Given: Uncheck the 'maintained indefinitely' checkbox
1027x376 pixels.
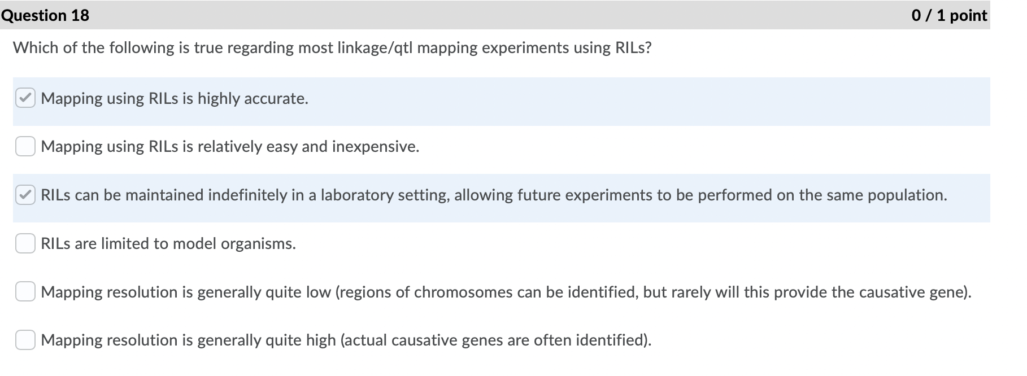Looking at the screenshot, I should click(25, 195).
